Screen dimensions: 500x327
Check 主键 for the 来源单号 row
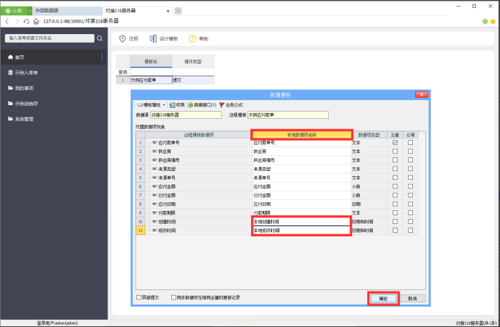click(395, 178)
